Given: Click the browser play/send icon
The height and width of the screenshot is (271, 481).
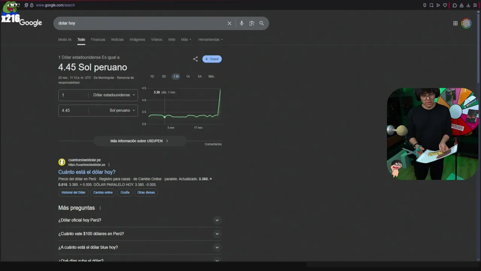Looking at the screenshot, I should [438, 5].
